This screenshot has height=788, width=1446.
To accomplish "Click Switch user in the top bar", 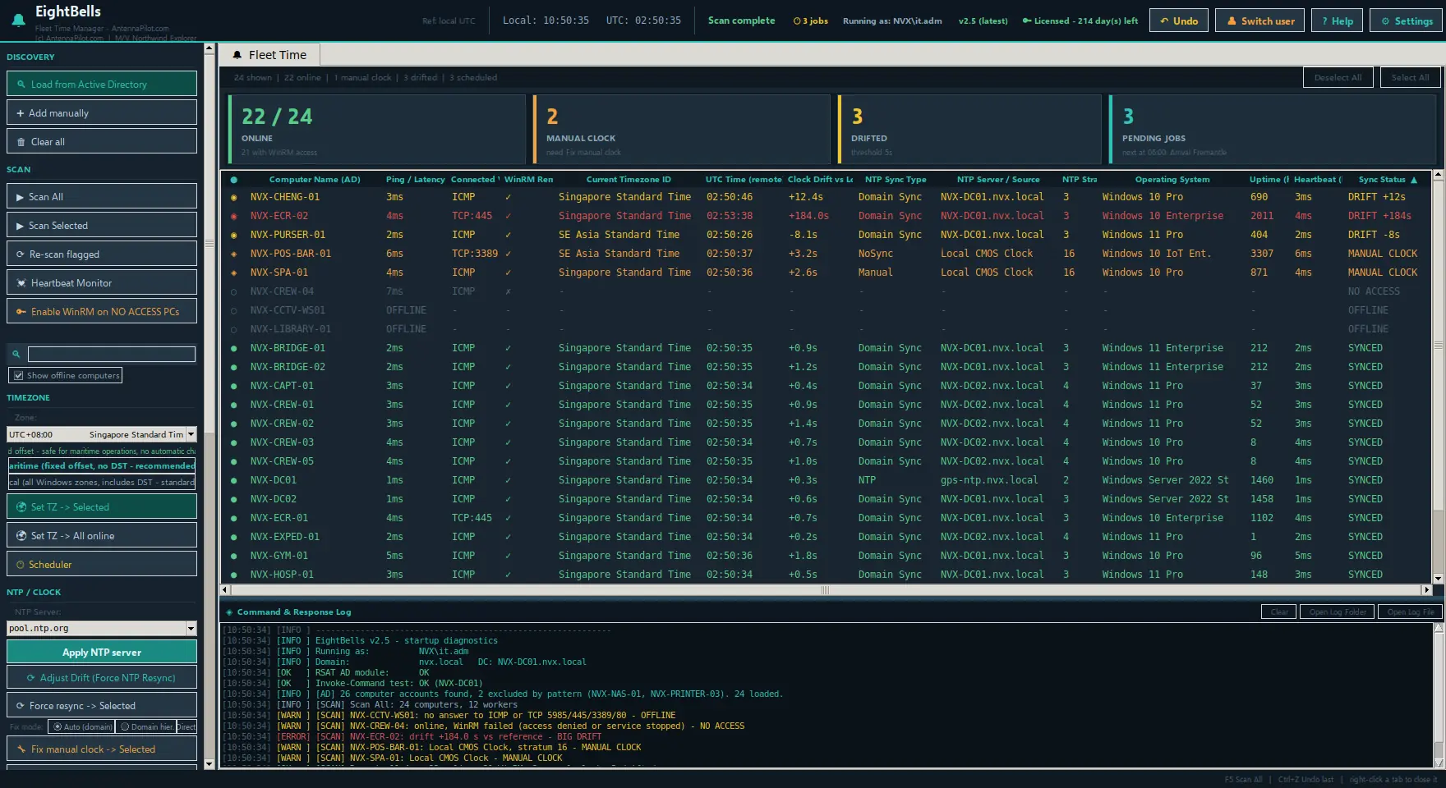I will tap(1260, 21).
